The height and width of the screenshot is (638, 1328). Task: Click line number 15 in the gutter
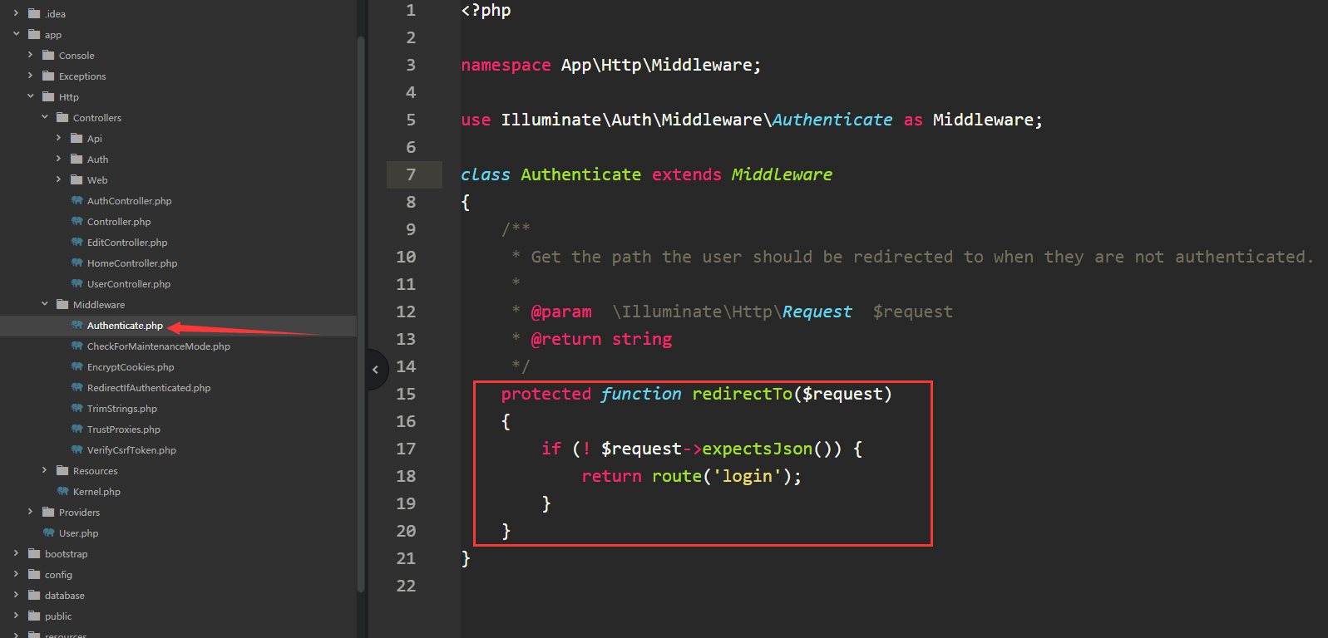click(x=406, y=394)
